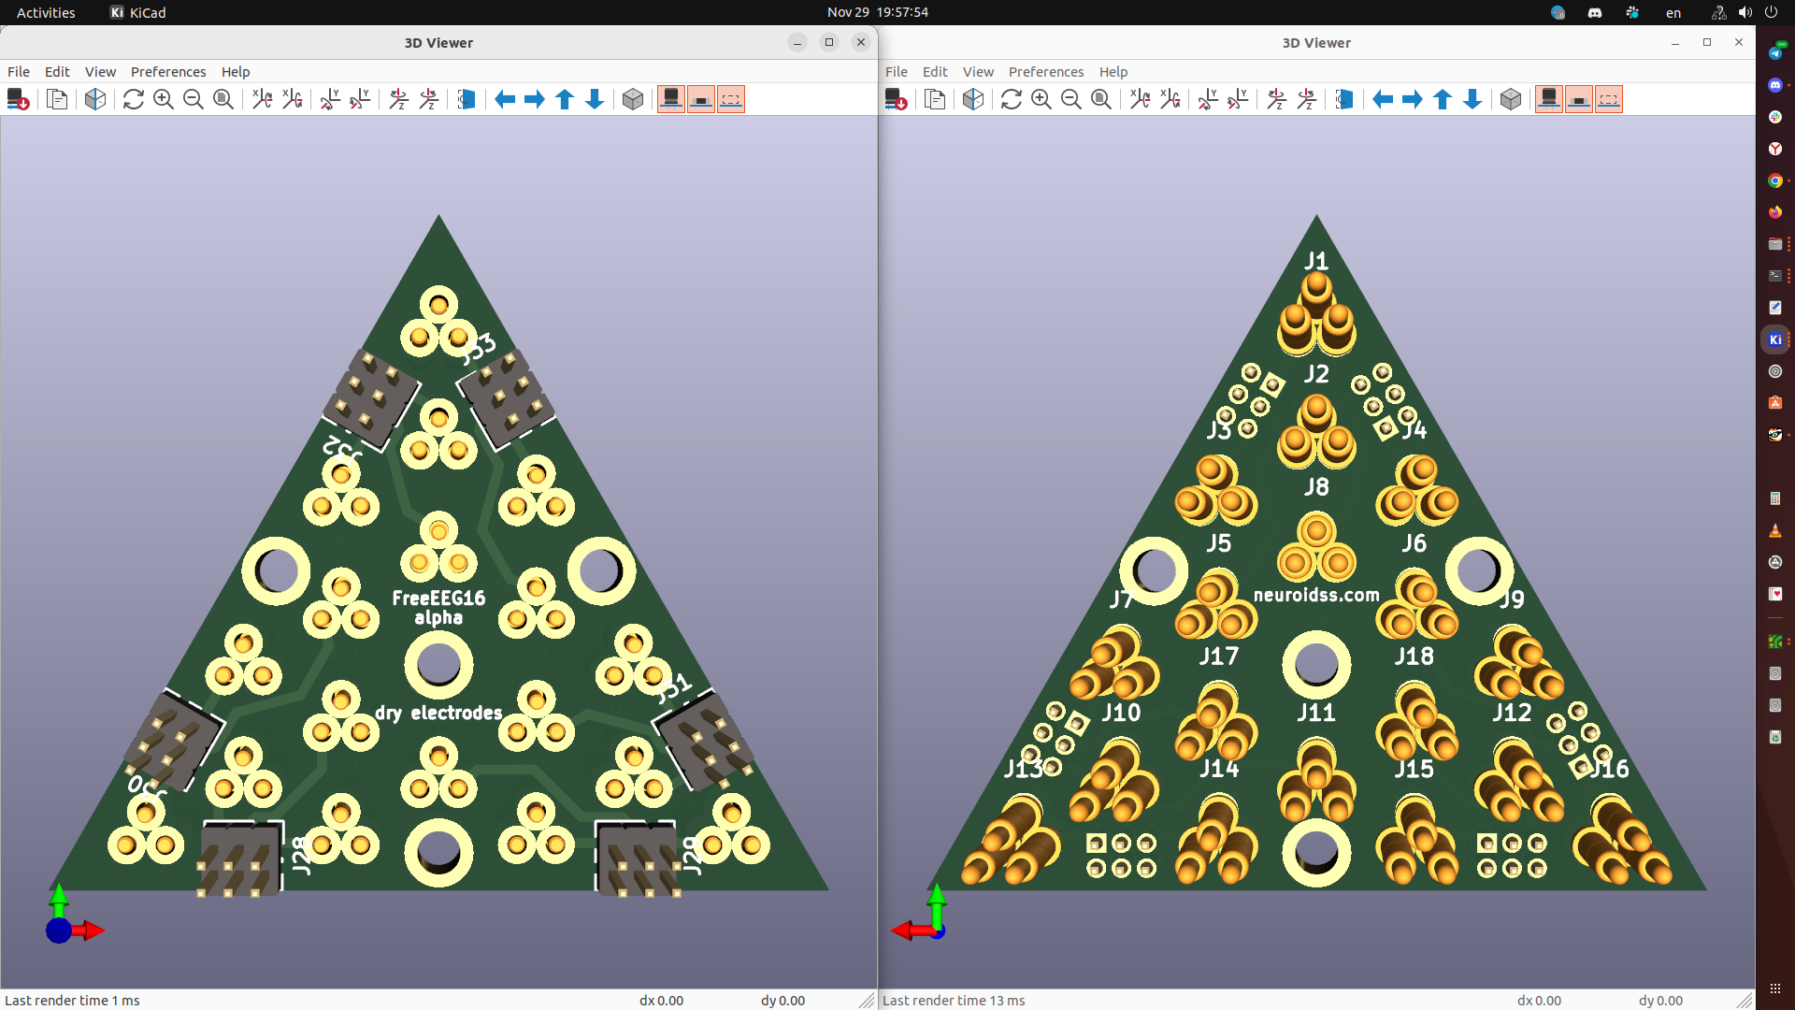Viewport: 1795px width, 1010px height.
Task: Rotate X clockwise in right 3D Viewer
Action: (x=1141, y=99)
